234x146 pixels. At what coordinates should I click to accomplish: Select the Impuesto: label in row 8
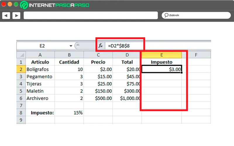pyautogui.click(x=40, y=113)
